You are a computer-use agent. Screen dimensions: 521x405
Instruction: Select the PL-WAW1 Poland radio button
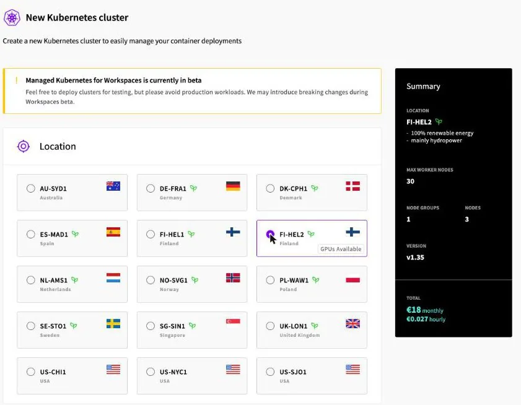click(x=270, y=280)
